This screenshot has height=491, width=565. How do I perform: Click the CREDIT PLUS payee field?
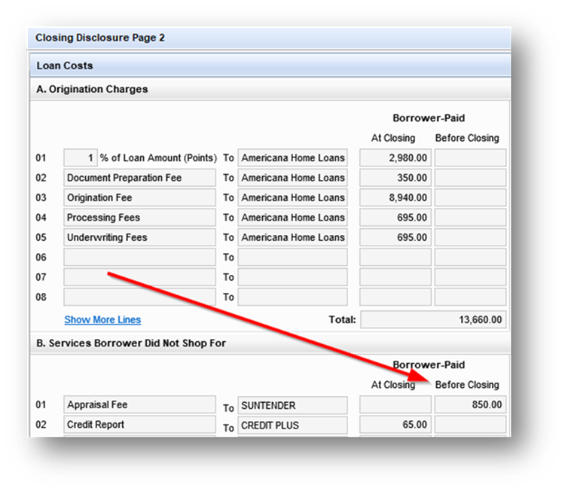point(292,425)
